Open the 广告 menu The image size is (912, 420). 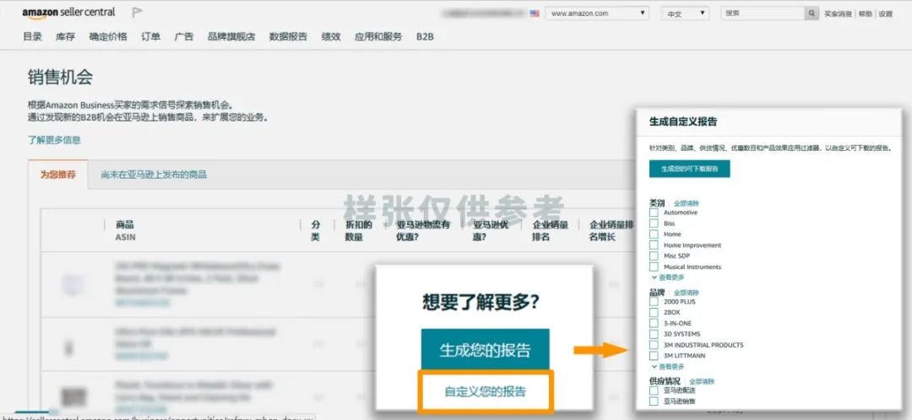pyautogui.click(x=184, y=36)
